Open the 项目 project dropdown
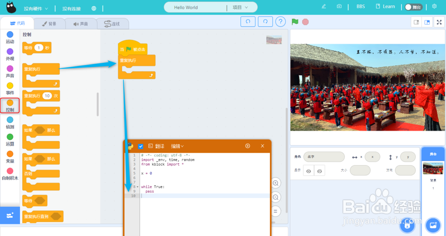The height and width of the screenshot is (236, 446). tap(240, 8)
